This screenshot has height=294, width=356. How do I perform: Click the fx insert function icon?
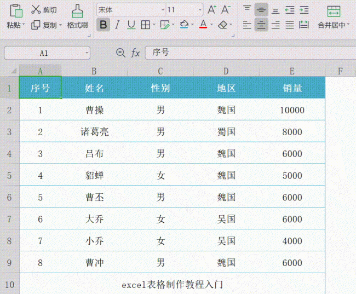pyautogui.click(x=135, y=53)
